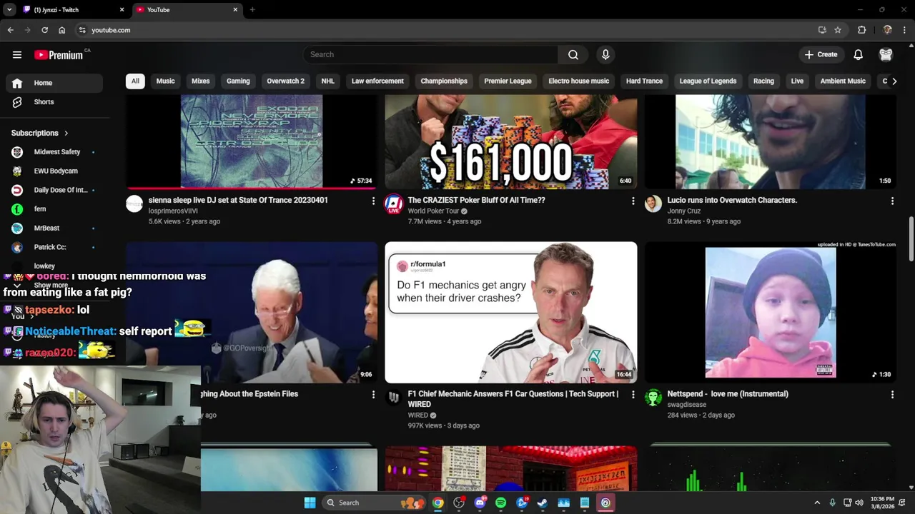Screen dimensions: 915x514
Task: Open options for the sienna sleep video
Action: click(373, 201)
